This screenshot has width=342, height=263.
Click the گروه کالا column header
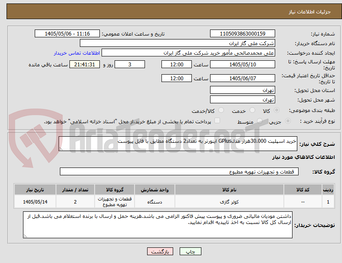[115, 190]
